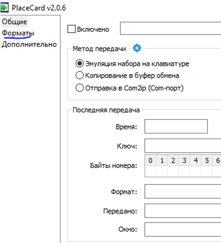221x243 pixels.
Task: Click byte column header 5
Action: click(x=207, y=160)
